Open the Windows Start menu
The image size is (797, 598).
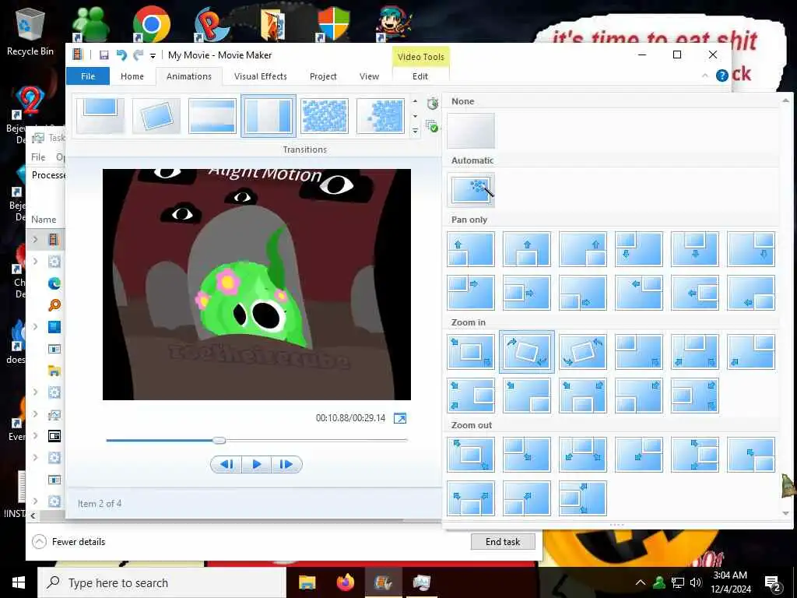19,582
